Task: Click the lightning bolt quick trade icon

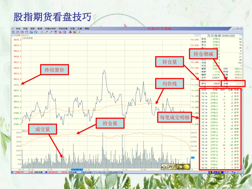Action: [x=79, y=32]
